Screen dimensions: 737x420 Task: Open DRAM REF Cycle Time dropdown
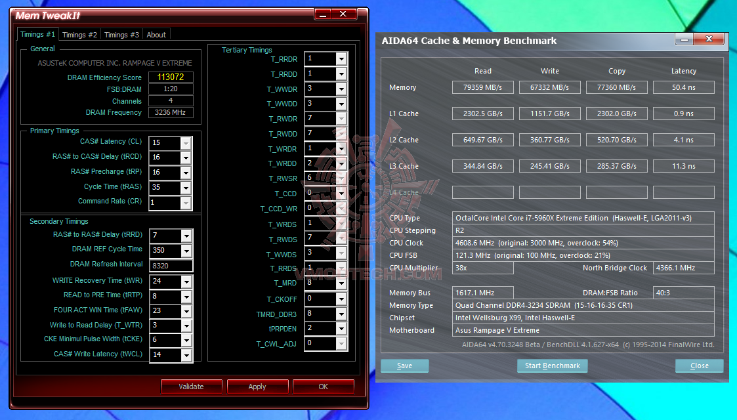186,251
